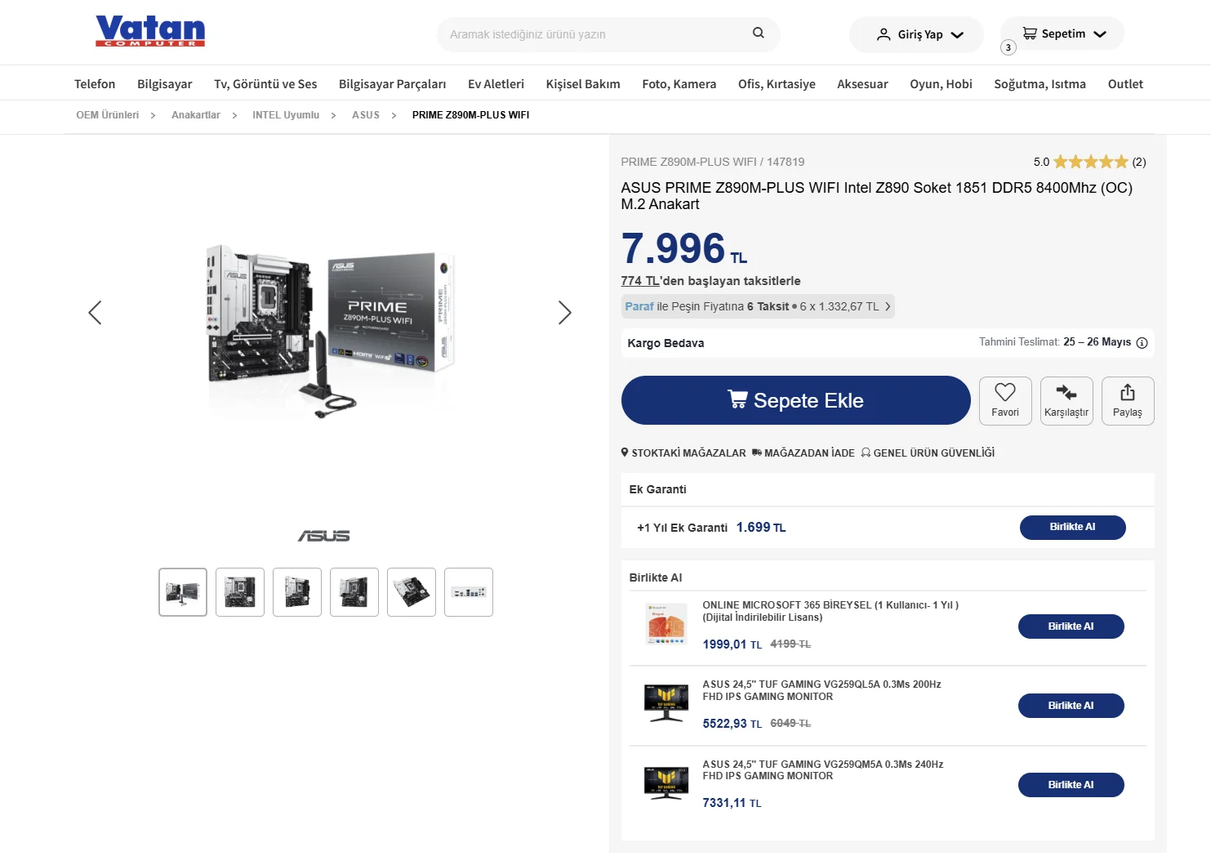Open ASUS TUF GAMING VG259QL5A title
This screenshot has width=1211, height=865.
(822, 691)
